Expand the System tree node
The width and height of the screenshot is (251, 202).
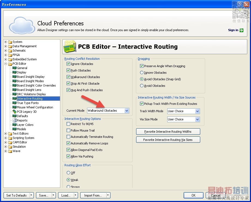pyautogui.click(x=6, y=42)
